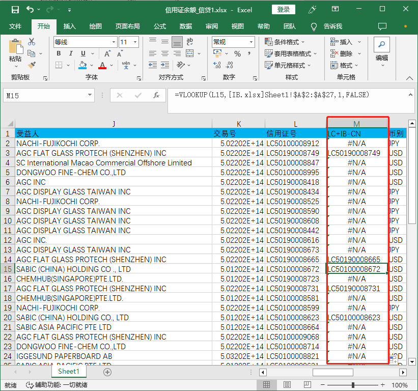Click the percent style icon
This screenshot has width=418, height=391.
tap(237, 53)
